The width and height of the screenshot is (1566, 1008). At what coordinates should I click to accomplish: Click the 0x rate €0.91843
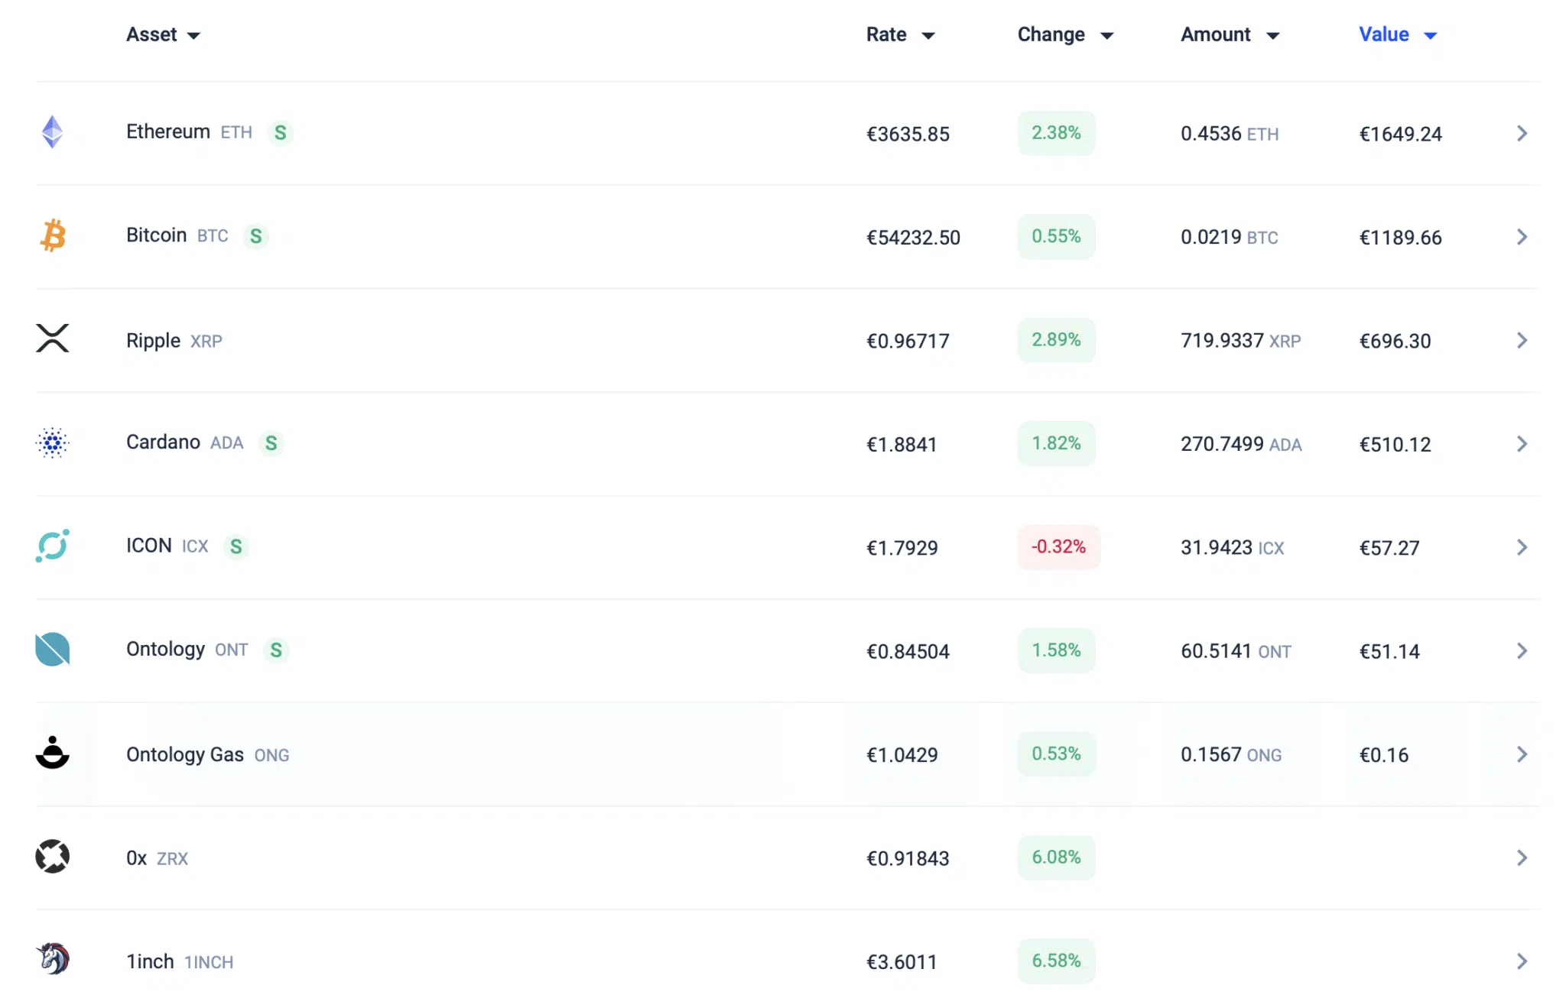(908, 858)
